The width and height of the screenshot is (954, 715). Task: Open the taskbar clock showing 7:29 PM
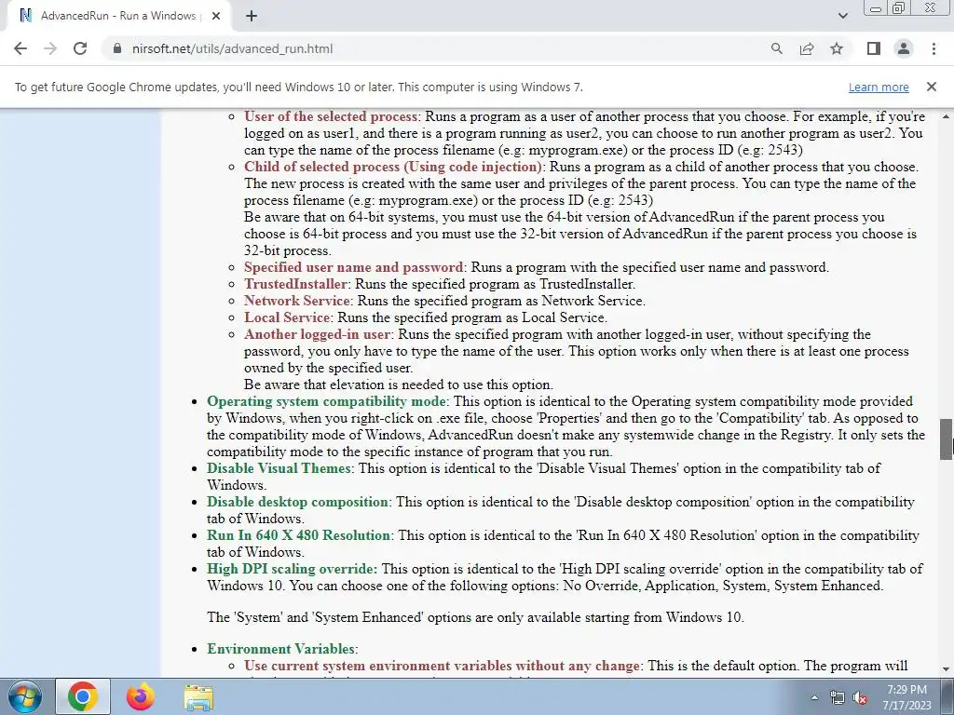click(907, 697)
